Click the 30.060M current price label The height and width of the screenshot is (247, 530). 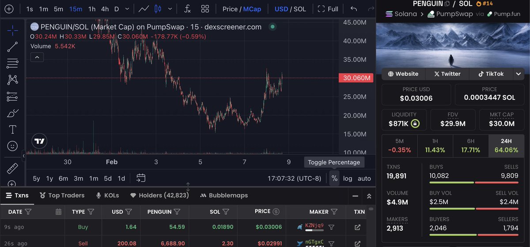coord(356,78)
